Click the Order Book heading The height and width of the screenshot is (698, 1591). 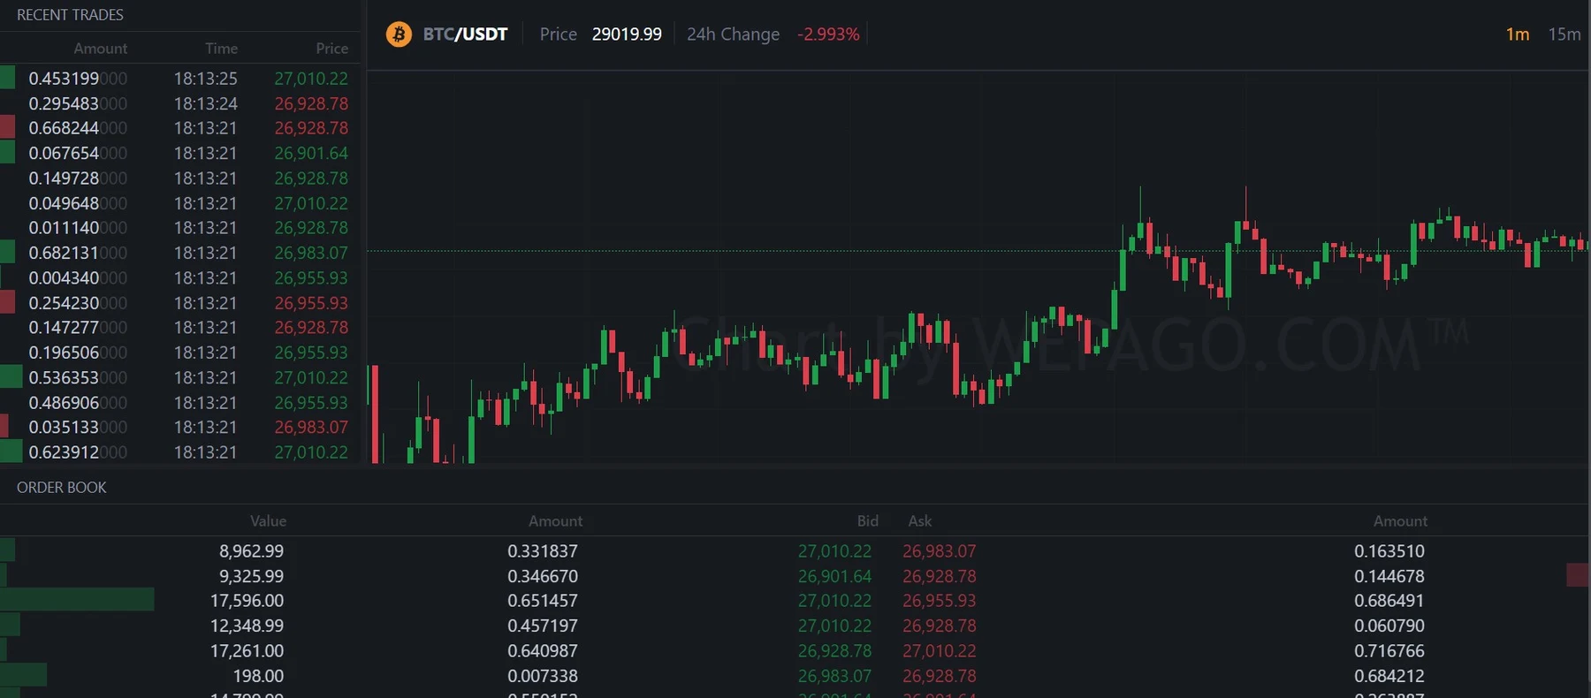(x=61, y=488)
